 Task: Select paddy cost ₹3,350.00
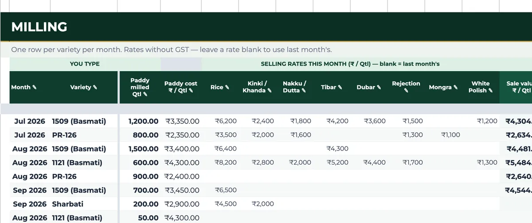pos(182,121)
